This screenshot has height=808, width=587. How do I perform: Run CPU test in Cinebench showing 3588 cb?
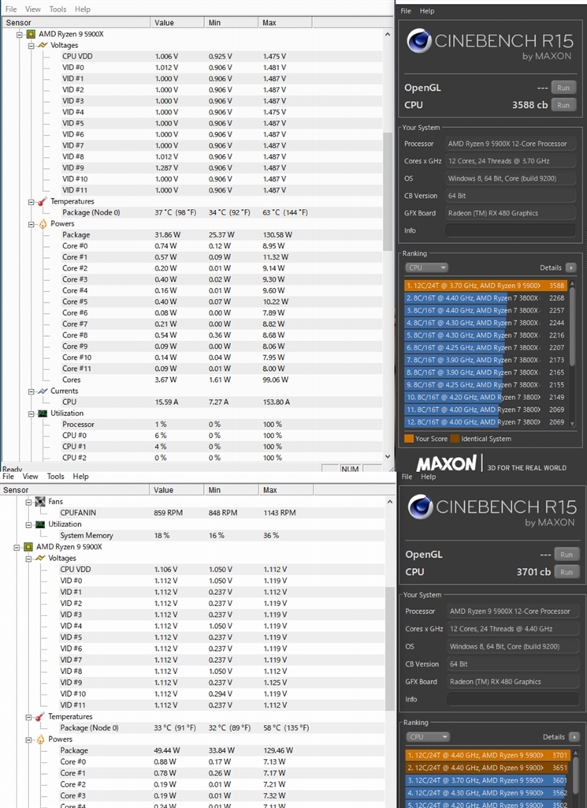coord(563,105)
